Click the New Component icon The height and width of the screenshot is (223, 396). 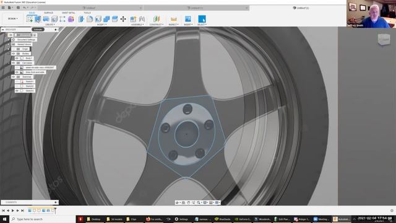click(x=133, y=19)
